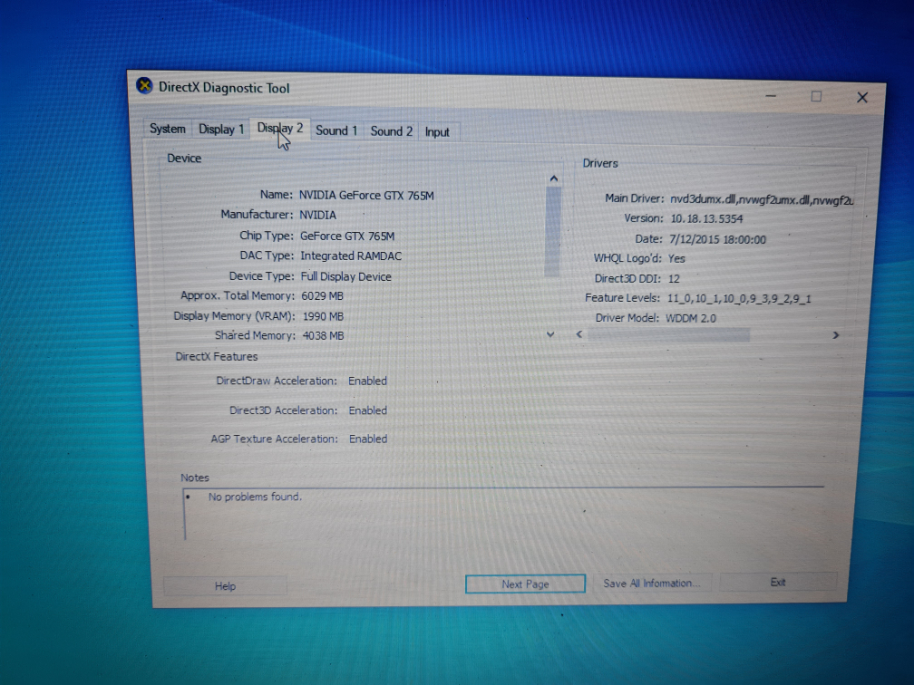Image resolution: width=914 pixels, height=685 pixels.
Task: Click the DirectX Diagnostic Tool title text
Action: [x=225, y=88]
